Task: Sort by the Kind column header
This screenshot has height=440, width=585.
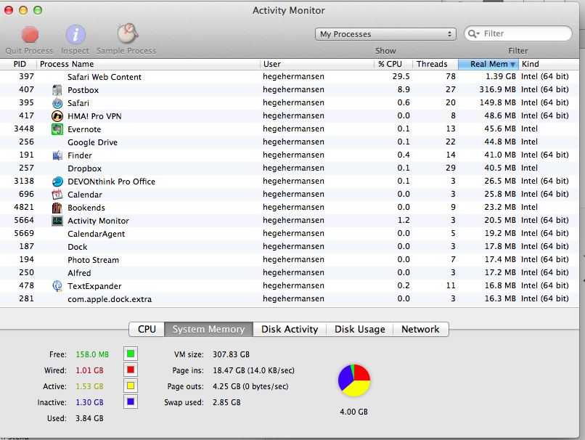Action: (549, 64)
